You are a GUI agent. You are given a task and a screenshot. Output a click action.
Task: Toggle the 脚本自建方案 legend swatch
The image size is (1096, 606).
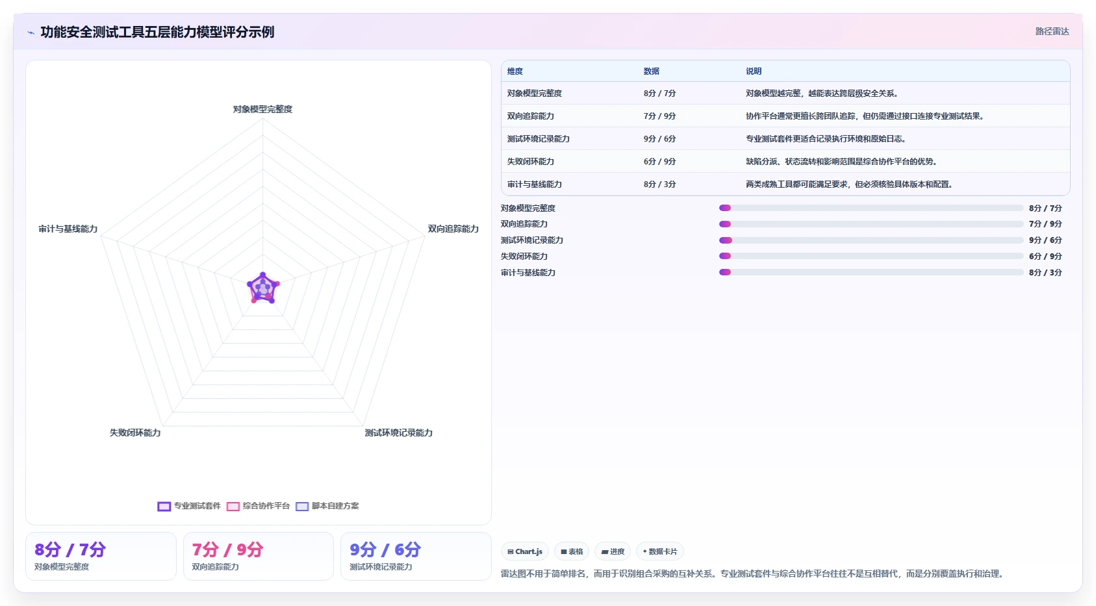point(302,506)
